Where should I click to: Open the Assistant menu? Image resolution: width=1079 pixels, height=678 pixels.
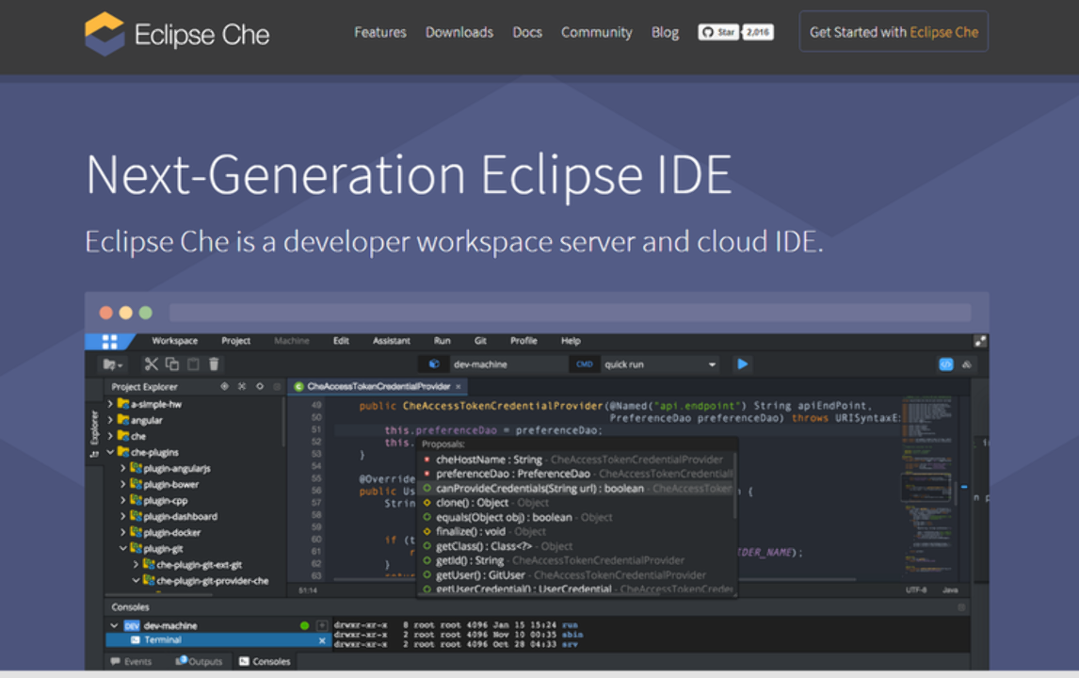[392, 341]
